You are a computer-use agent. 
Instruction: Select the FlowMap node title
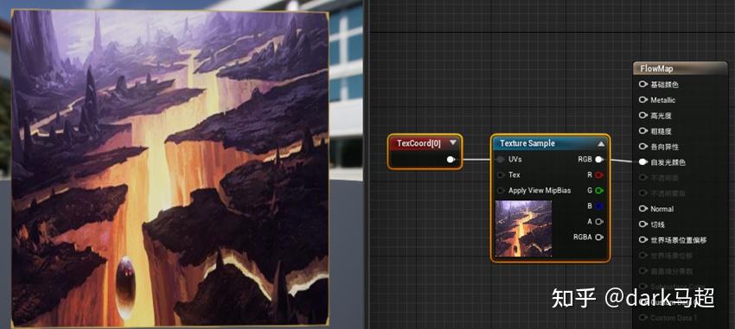click(656, 69)
